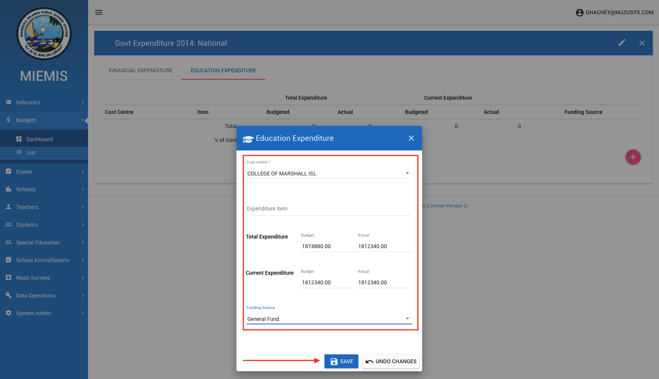Viewport: 659px width, 379px height.
Task: Click the hamburger menu icon
Action: tap(99, 12)
